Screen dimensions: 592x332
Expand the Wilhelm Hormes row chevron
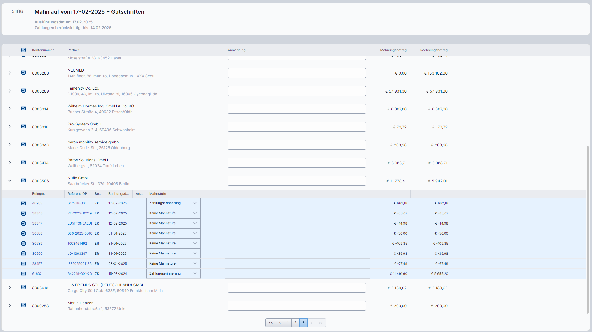[x=10, y=109]
